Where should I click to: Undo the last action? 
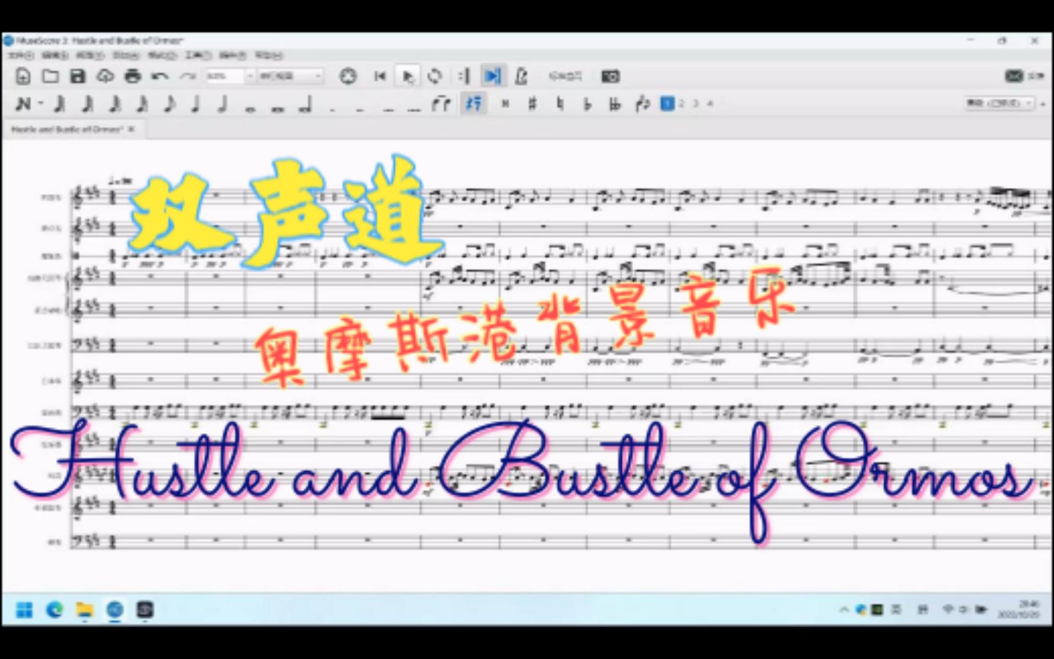click(x=160, y=76)
